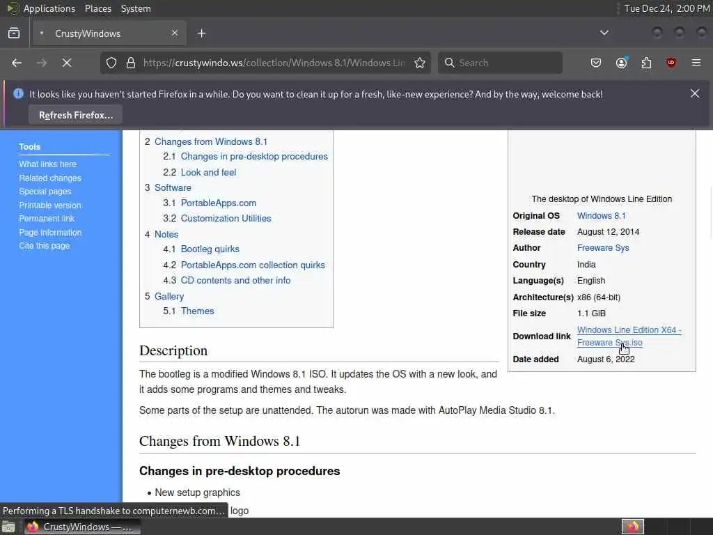Image resolution: width=713 pixels, height=535 pixels.
Task: Click the Country value India
Action: [x=586, y=264]
